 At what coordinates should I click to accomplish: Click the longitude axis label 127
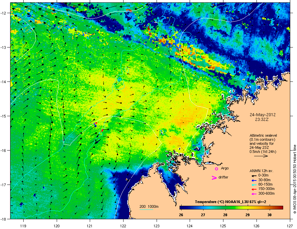(x=290, y=226)
